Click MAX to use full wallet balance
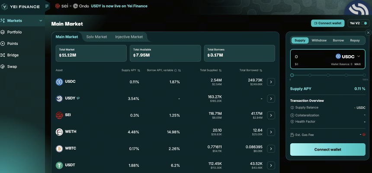Viewport: 372px width, 173px height. [x=358, y=64]
